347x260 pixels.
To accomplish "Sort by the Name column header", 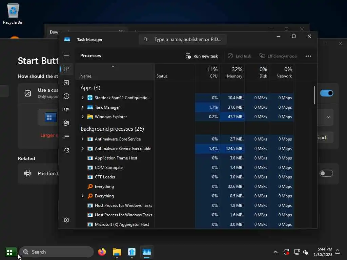I will (115, 72).
